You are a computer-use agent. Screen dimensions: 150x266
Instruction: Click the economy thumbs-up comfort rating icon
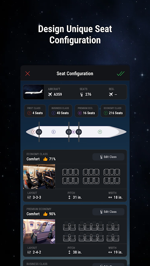45,159
